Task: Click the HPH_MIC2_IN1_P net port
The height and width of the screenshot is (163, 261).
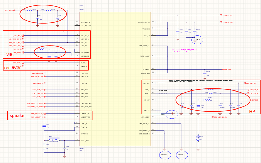Action: (16, 42)
